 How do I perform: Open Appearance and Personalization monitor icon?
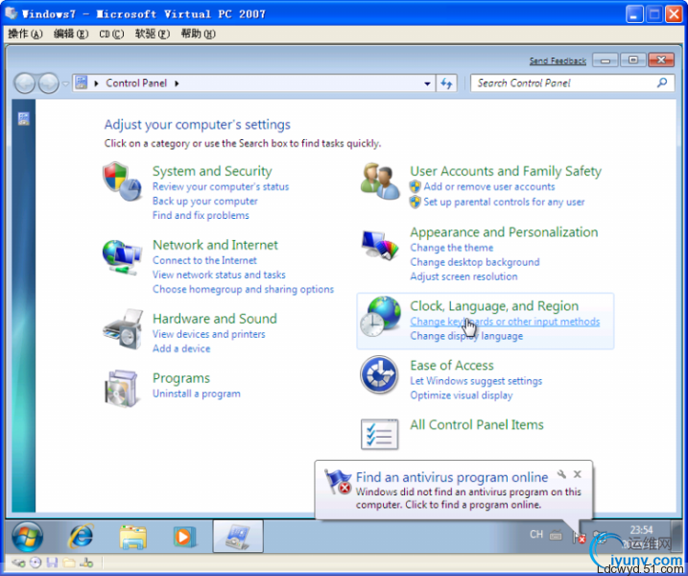click(380, 245)
